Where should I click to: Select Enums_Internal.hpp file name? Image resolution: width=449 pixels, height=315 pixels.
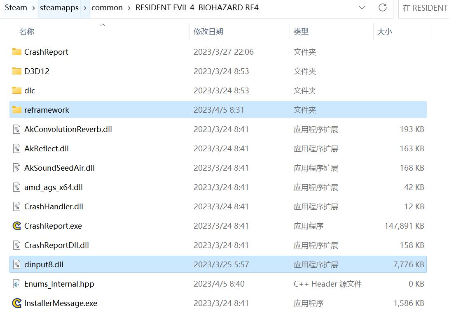(x=59, y=284)
